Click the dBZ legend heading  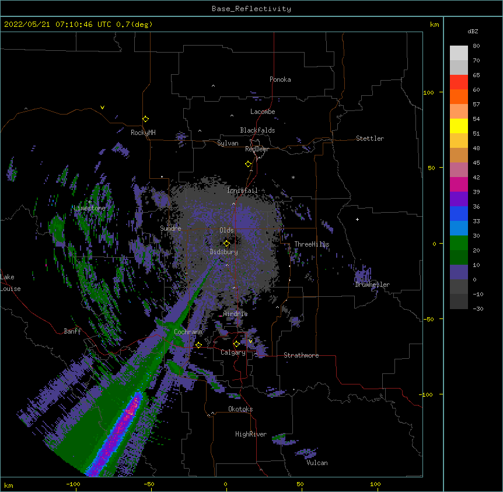point(473,31)
